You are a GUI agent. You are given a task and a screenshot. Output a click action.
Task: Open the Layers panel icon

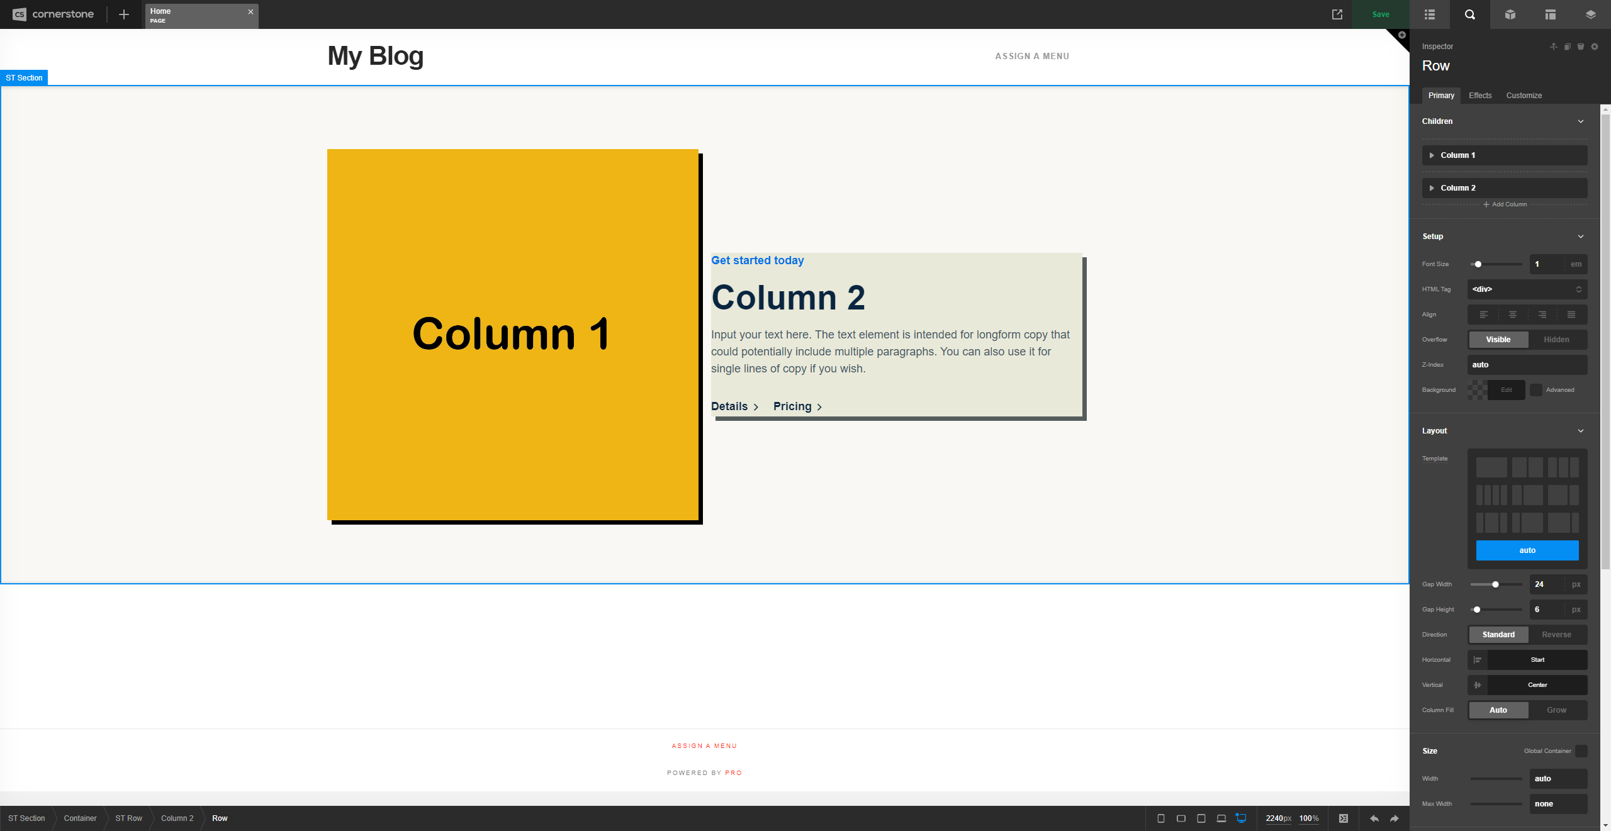[x=1590, y=14]
